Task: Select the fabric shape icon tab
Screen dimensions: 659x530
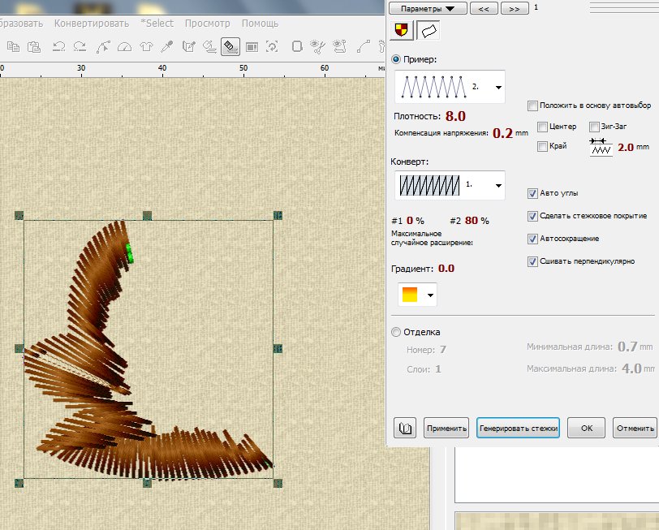Action: 428,32
